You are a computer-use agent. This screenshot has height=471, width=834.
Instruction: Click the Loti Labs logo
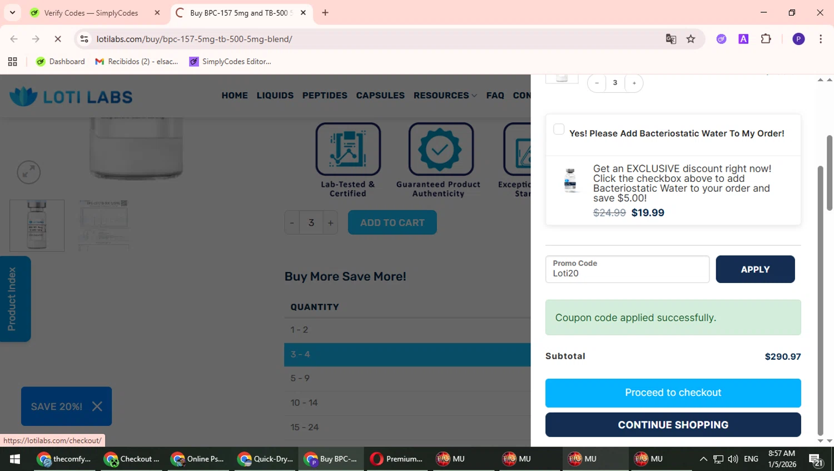(71, 97)
